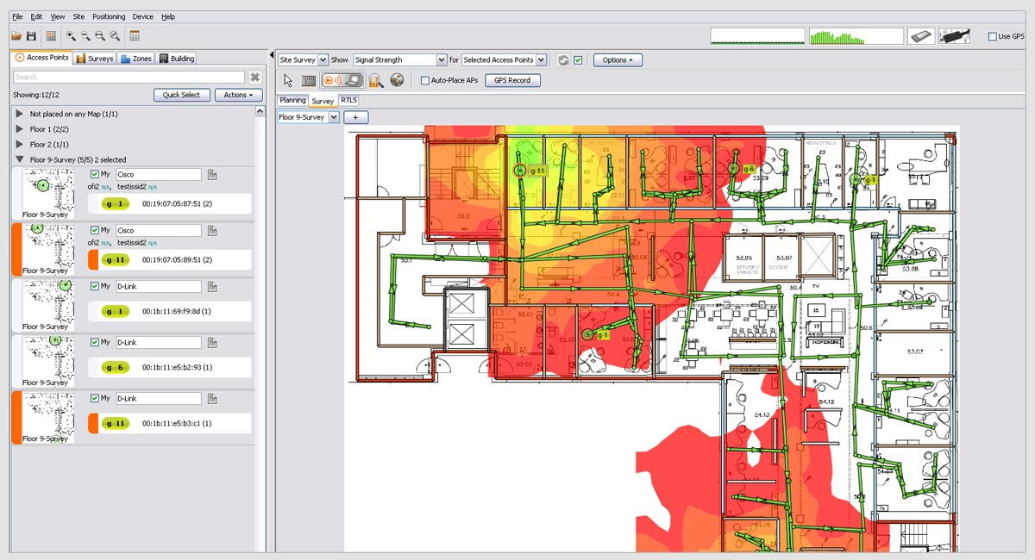
Task: Click the GPS Record button
Action: [512, 80]
